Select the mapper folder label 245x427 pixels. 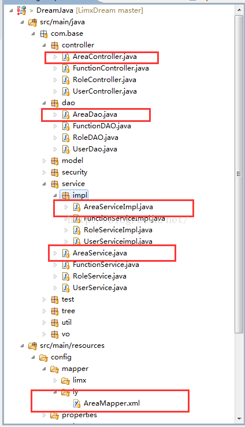(x=75, y=369)
